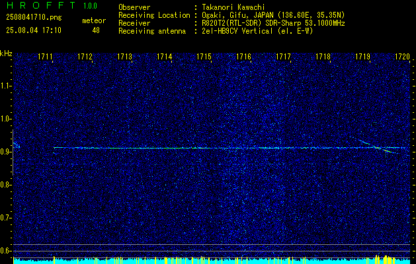Click the 1720 time marker
The width and height of the screenshot is (416, 264).
click(x=403, y=56)
